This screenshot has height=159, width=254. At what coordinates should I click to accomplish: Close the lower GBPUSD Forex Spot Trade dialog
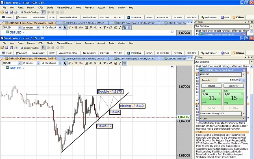(x=244, y=70)
